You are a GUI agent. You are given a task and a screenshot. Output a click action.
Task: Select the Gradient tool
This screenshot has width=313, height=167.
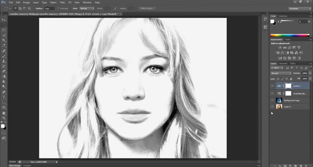click(x=4, y=76)
